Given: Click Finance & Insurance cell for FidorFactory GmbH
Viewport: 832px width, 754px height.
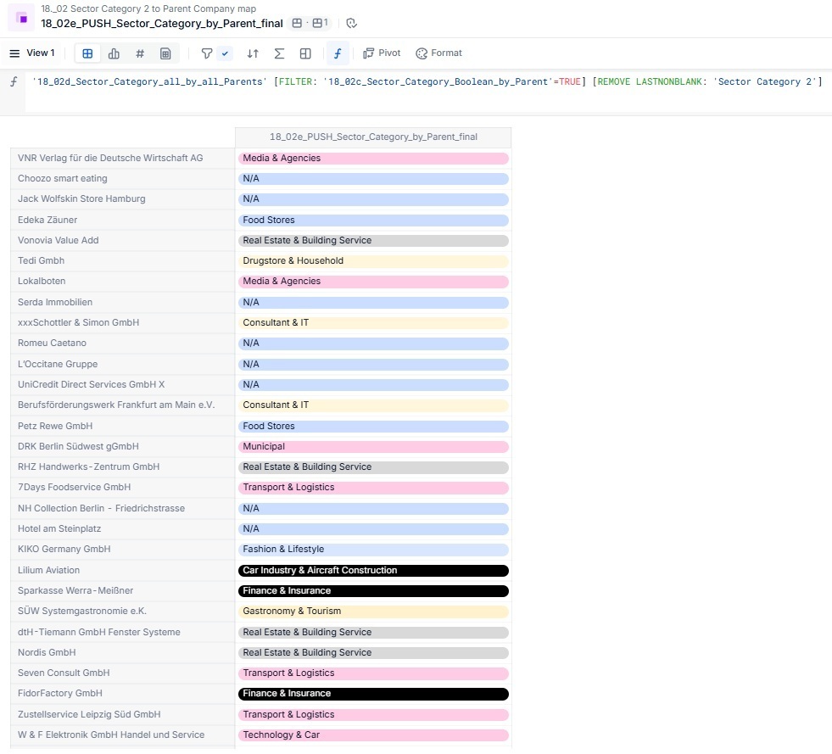Looking at the screenshot, I should 373,694.
